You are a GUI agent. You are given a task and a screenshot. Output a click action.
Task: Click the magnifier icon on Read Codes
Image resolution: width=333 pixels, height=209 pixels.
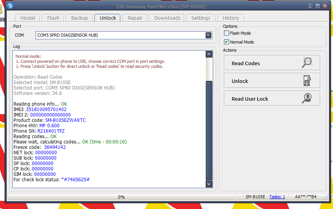point(307,63)
